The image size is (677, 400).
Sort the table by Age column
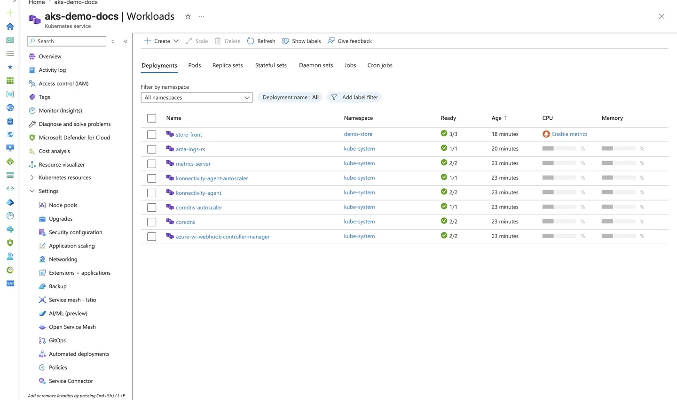click(x=499, y=118)
